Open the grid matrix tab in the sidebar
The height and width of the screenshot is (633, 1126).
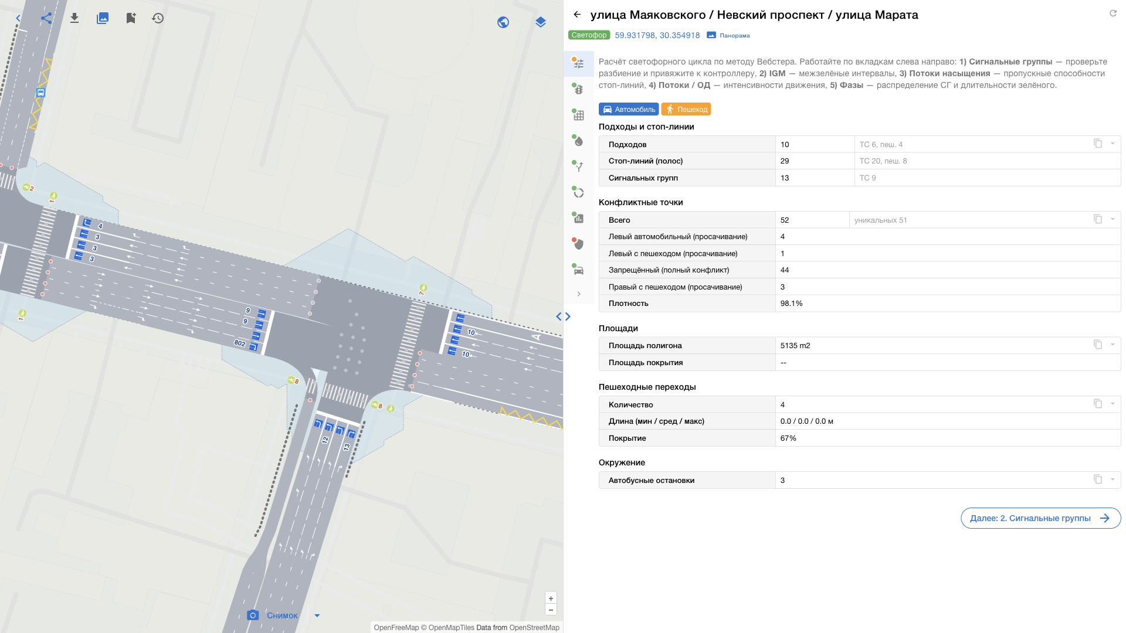point(578,115)
